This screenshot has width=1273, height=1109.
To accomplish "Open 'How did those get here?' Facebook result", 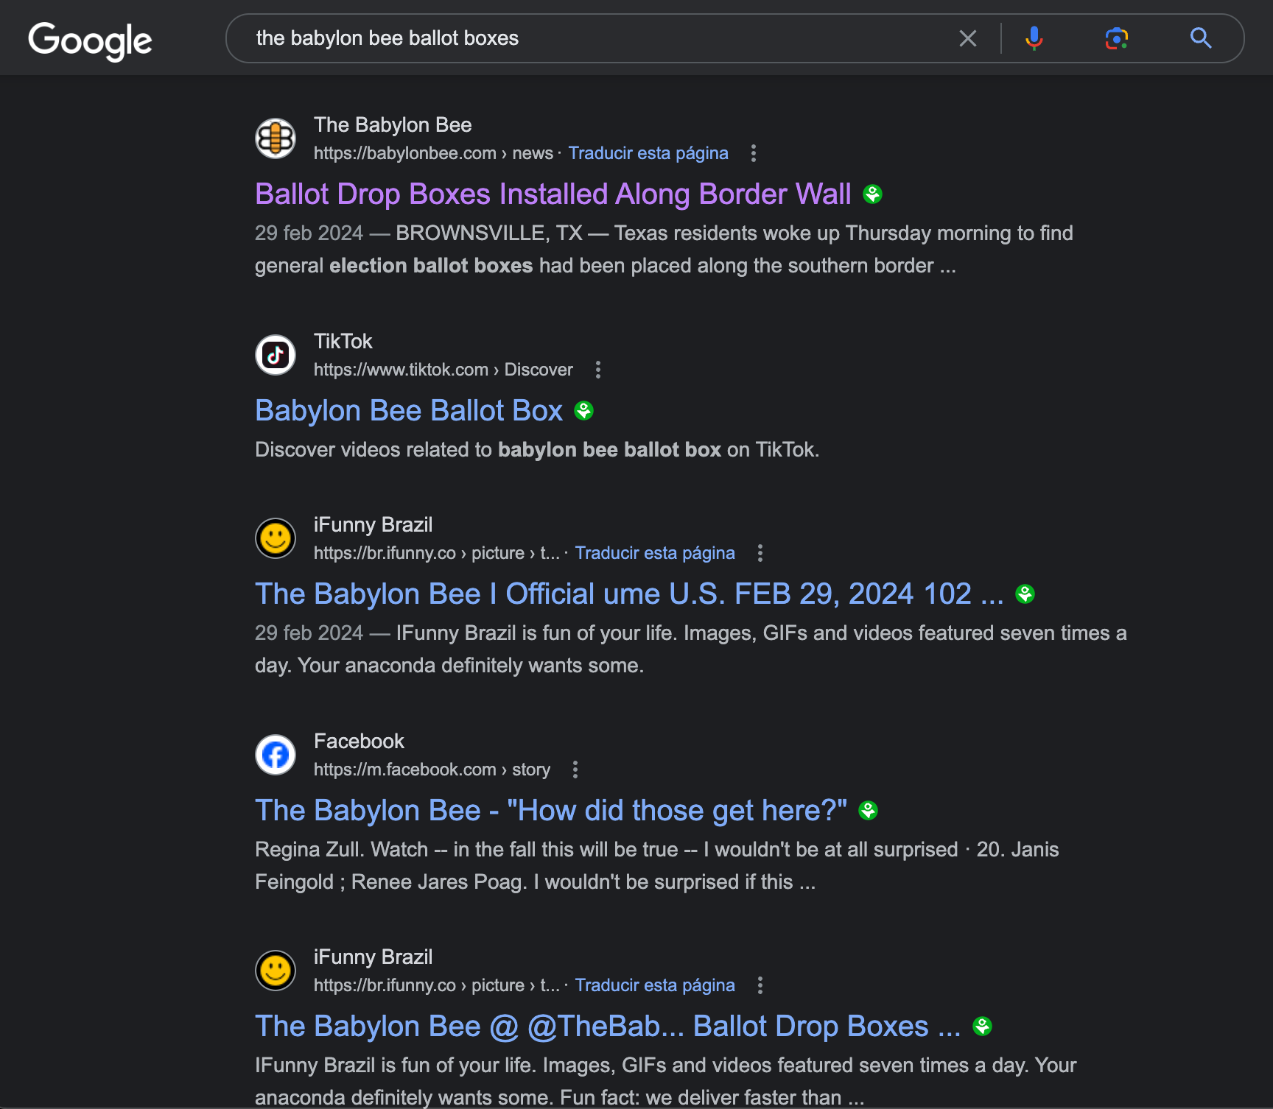I will (550, 811).
